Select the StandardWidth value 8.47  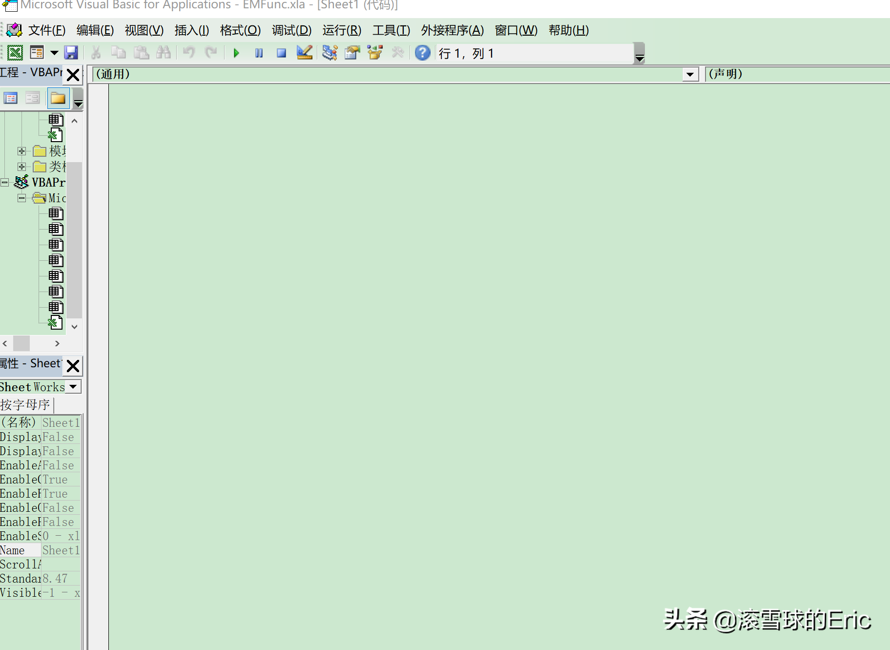pos(61,578)
